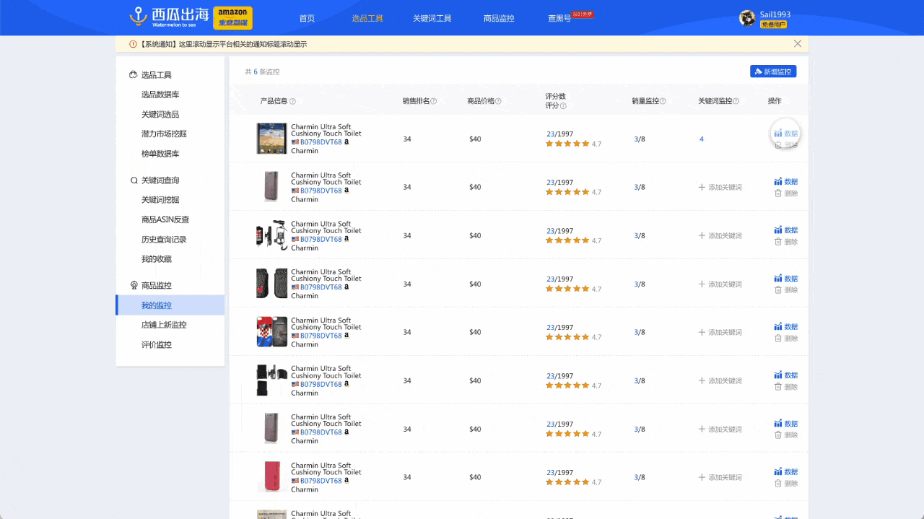
Task: Select 店铺上新监控 in sidebar
Action: pos(164,325)
